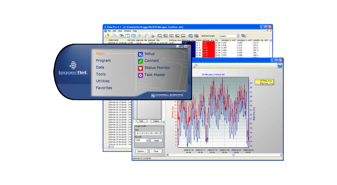This screenshot has height=185, width=337.
Task: Expand the small arrow beside Delete button
Action: point(164,122)
